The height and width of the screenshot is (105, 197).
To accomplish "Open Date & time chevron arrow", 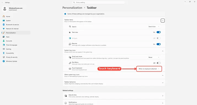I will coord(163,96).
